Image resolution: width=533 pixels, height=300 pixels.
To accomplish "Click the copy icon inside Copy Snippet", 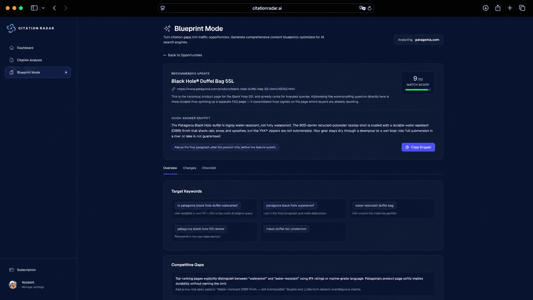I will (x=407, y=147).
